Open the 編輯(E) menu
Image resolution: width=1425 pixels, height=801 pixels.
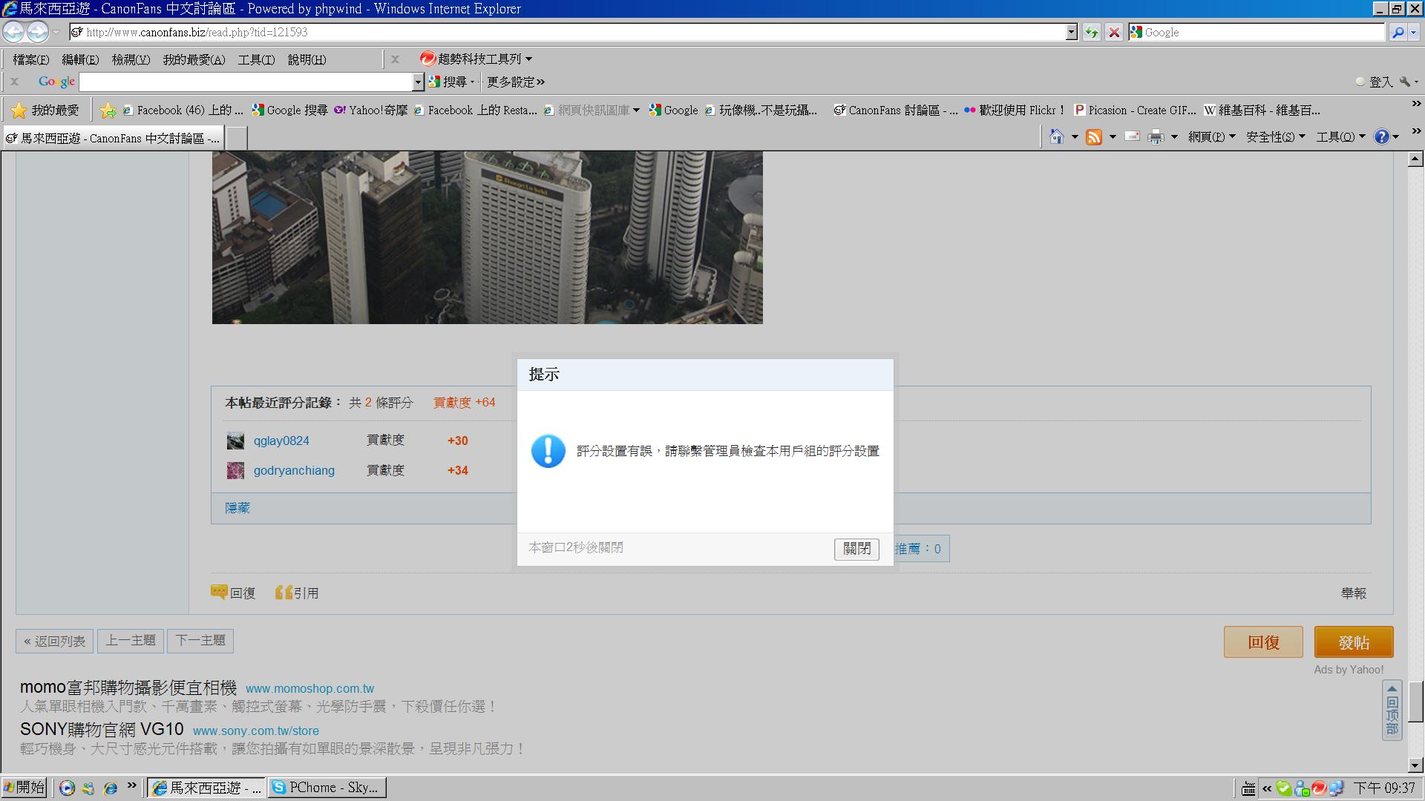click(80, 59)
